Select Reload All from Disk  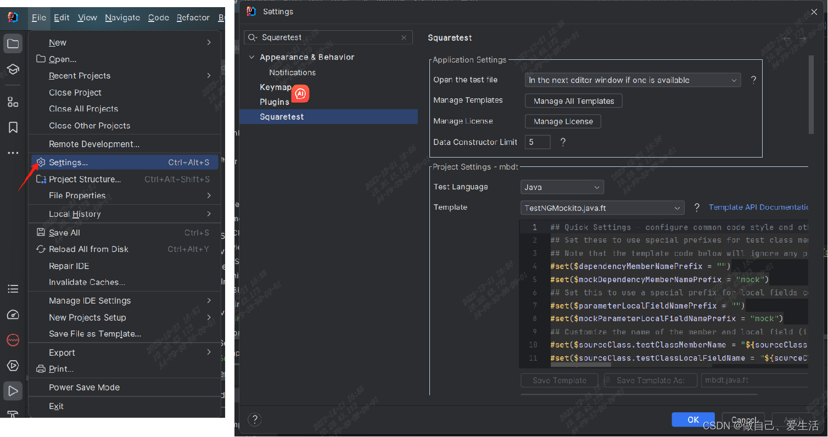click(x=125, y=249)
